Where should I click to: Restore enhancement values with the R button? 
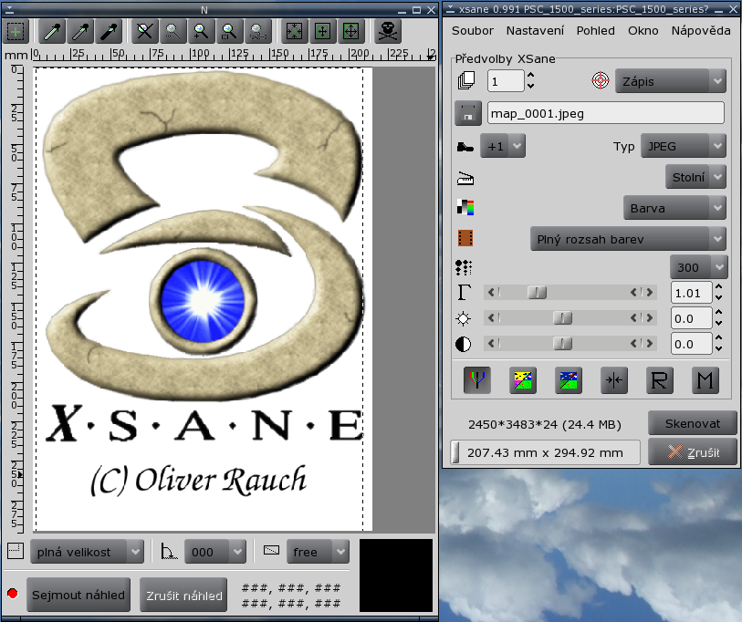click(659, 380)
